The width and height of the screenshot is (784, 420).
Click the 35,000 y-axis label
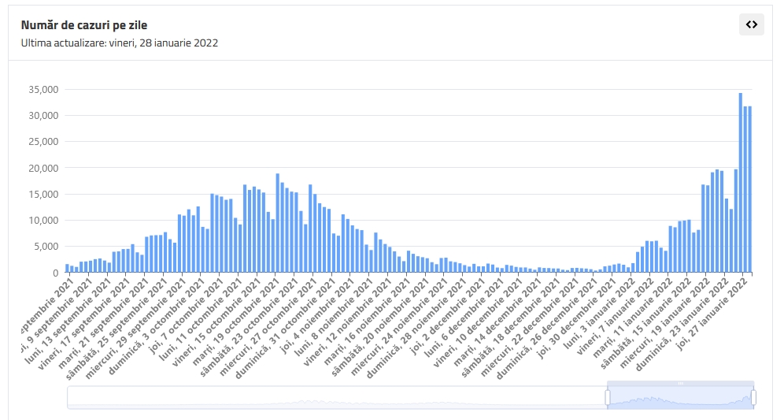43,89
